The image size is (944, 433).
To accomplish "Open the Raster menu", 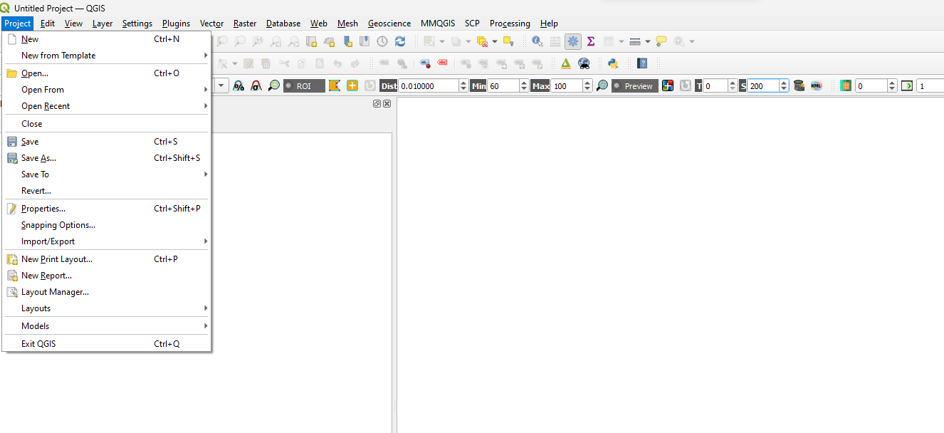I will pyautogui.click(x=245, y=24).
